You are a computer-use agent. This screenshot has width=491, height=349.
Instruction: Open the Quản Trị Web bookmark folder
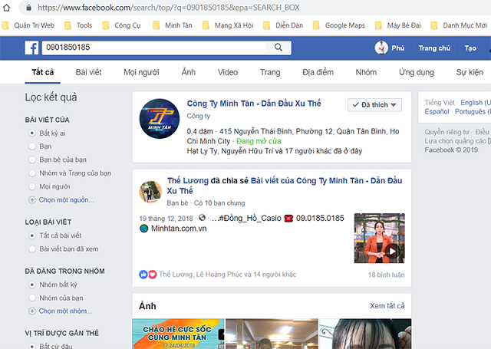point(28,25)
